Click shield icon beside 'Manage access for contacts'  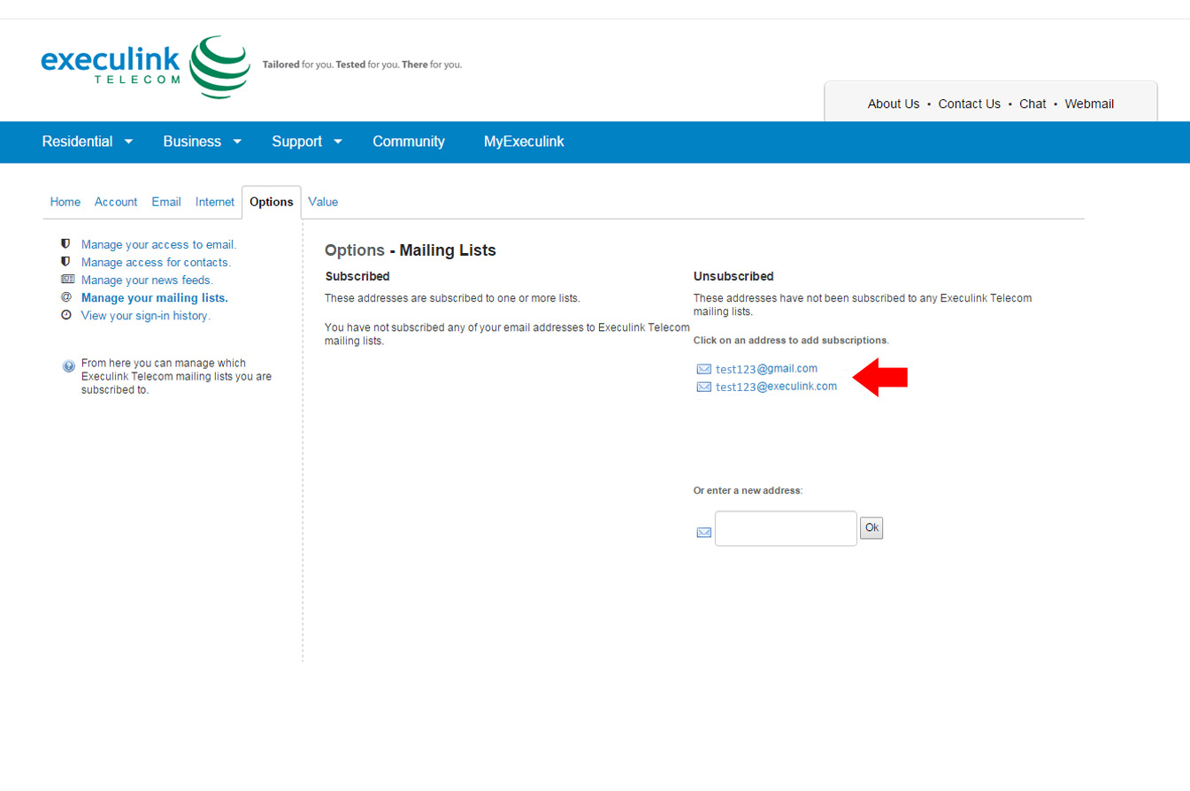click(65, 262)
